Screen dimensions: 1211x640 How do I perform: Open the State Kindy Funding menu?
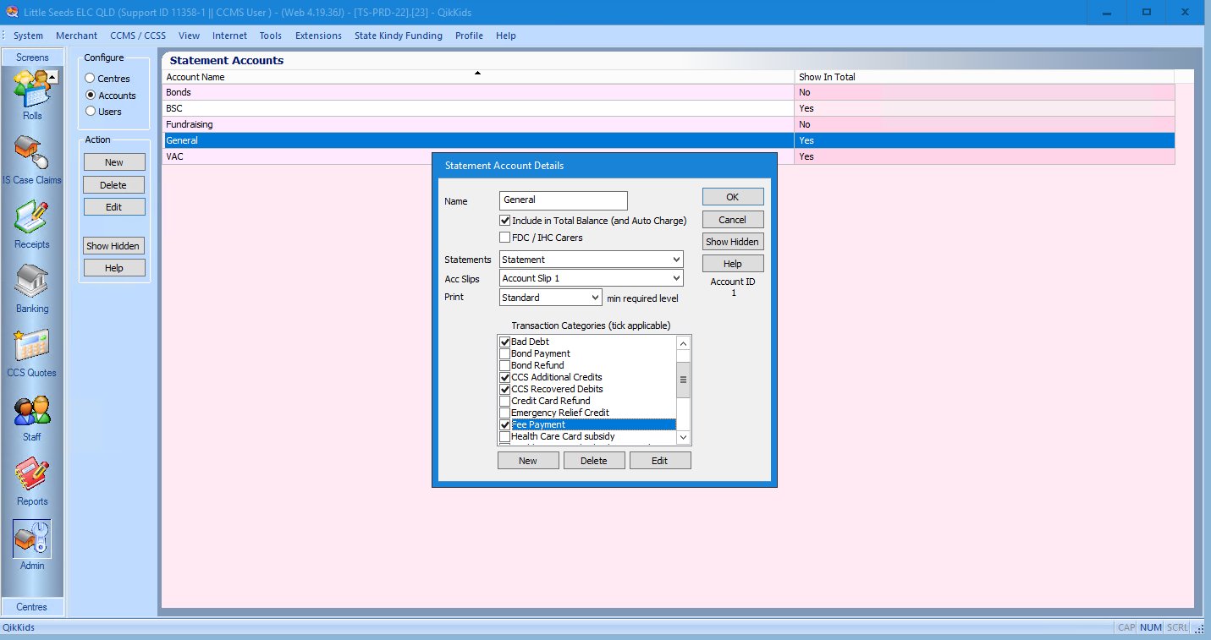399,36
